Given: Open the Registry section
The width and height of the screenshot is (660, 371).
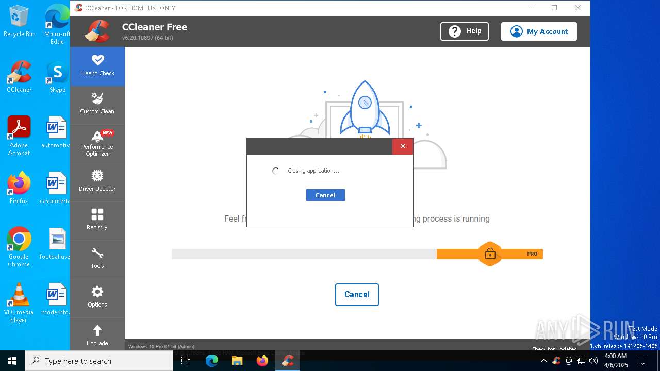Looking at the screenshot, I should [x=97, y=221].
